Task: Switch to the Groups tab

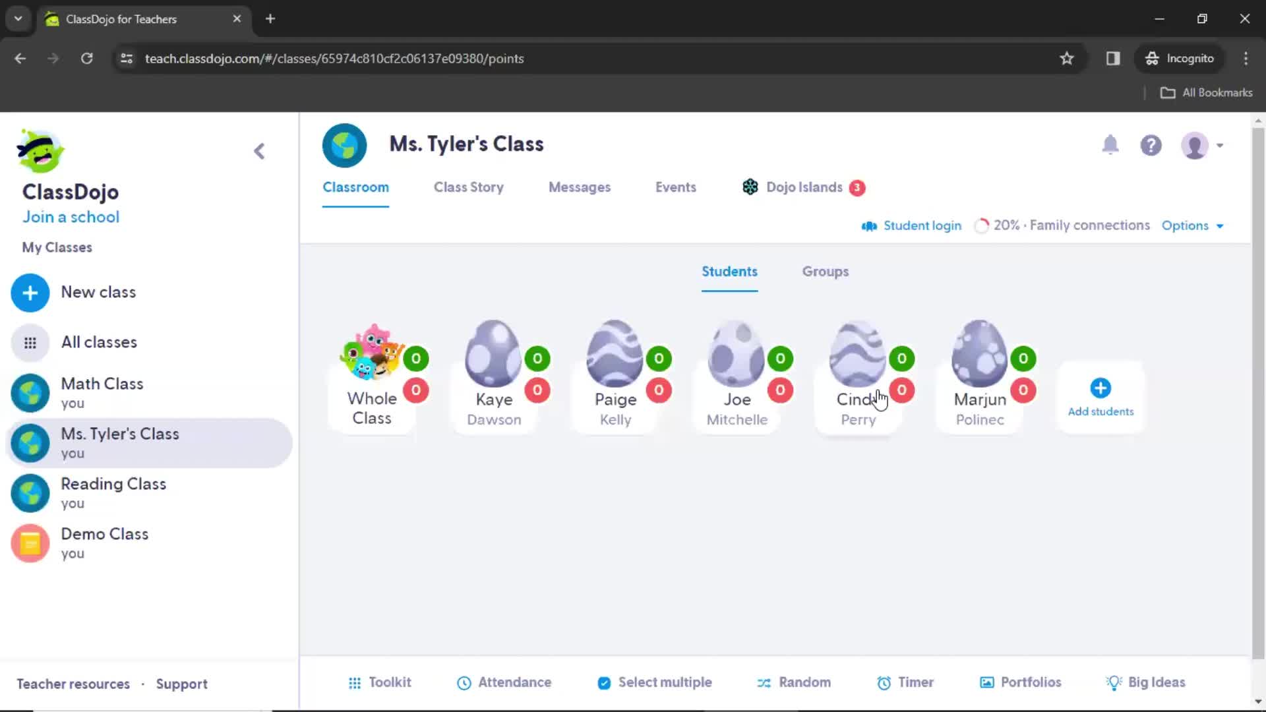Action: [x=825, y=270]
